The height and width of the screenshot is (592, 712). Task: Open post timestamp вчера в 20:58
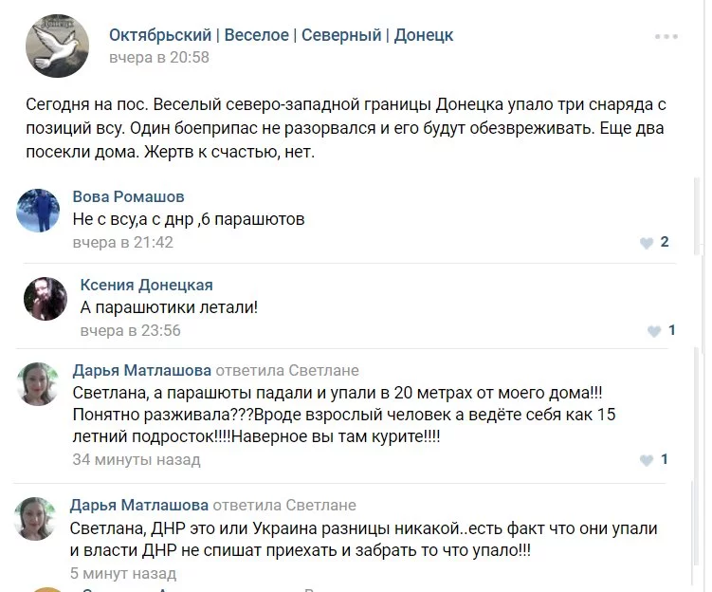pos(159,57)
